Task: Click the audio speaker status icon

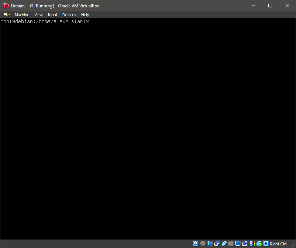Action: (x=210, y=244)
